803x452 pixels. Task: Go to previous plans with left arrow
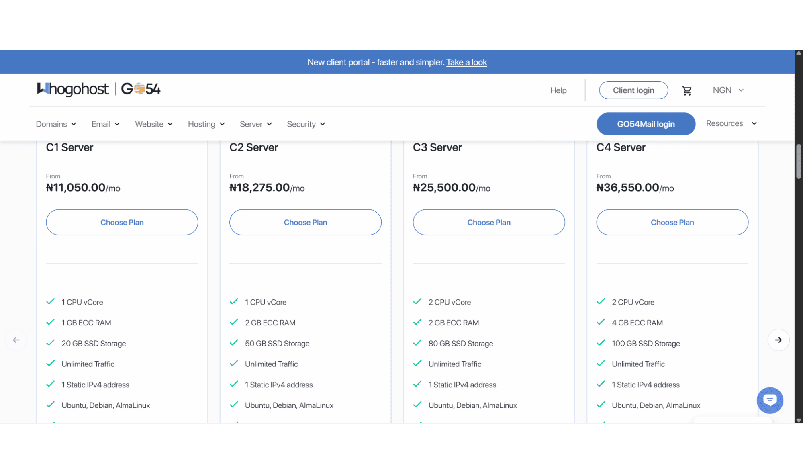click(x=16, y=340)
